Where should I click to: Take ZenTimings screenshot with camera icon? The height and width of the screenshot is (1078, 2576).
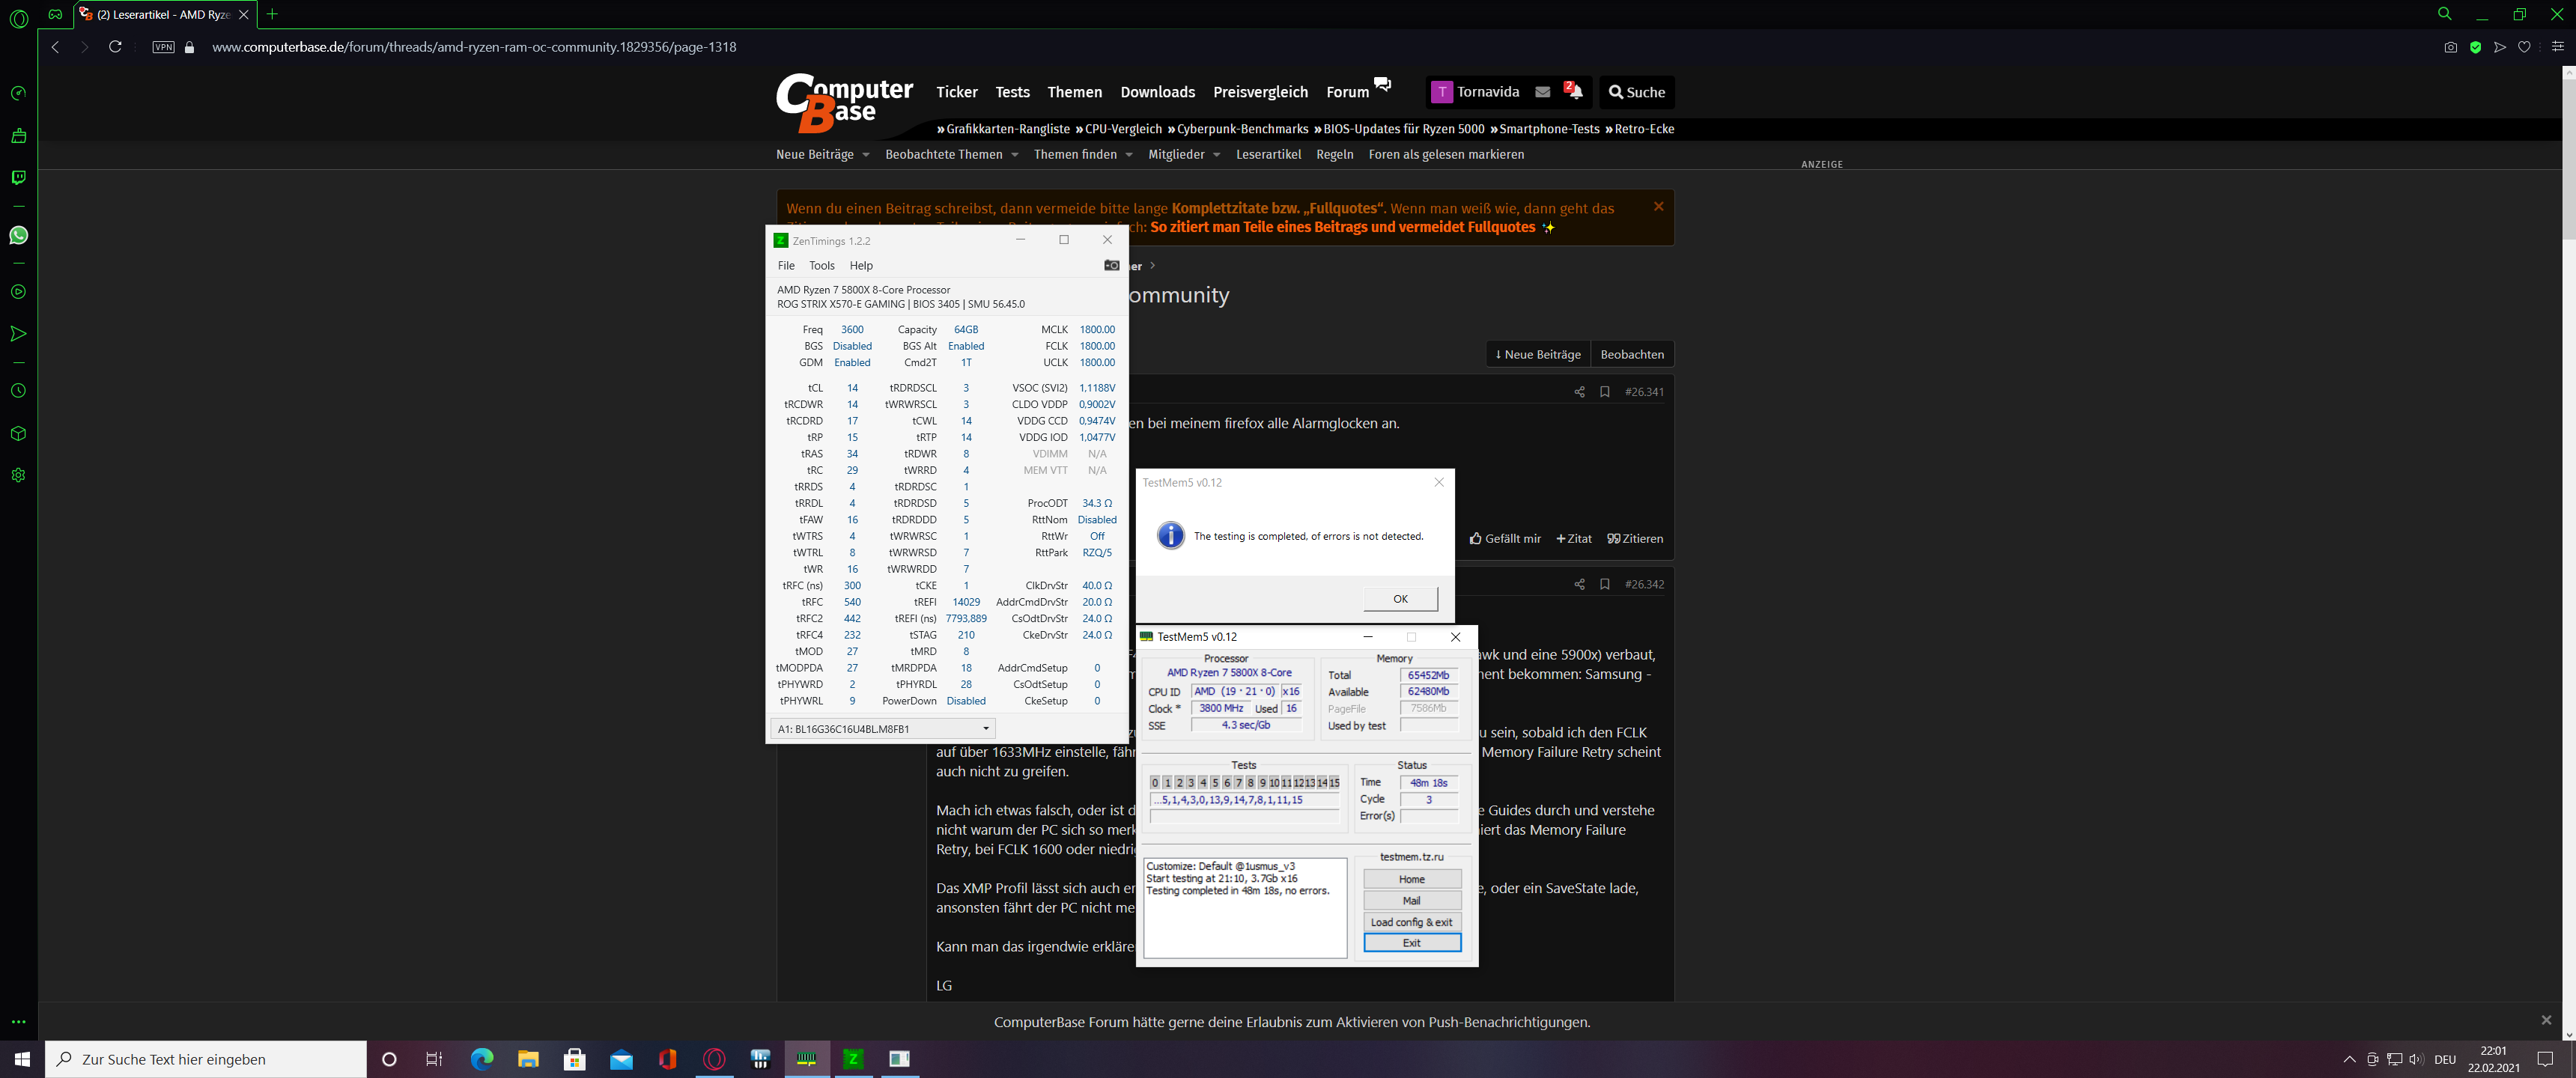tap(1111, 265)
